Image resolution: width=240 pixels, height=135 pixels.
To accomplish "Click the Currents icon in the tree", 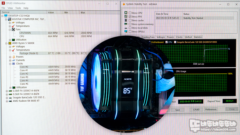I will [14, 60].
